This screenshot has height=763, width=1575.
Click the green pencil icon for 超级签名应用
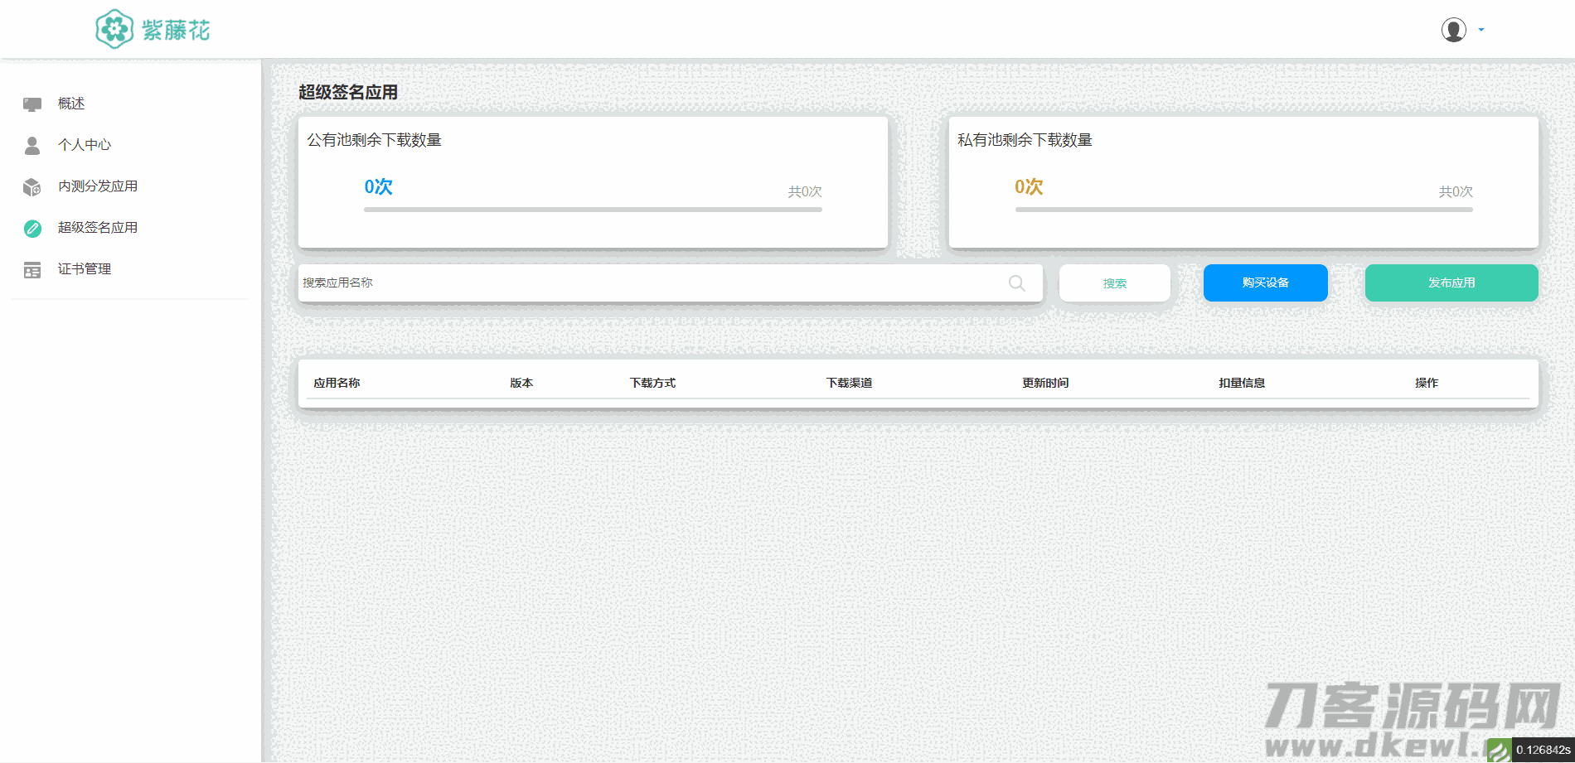(32, 229)
